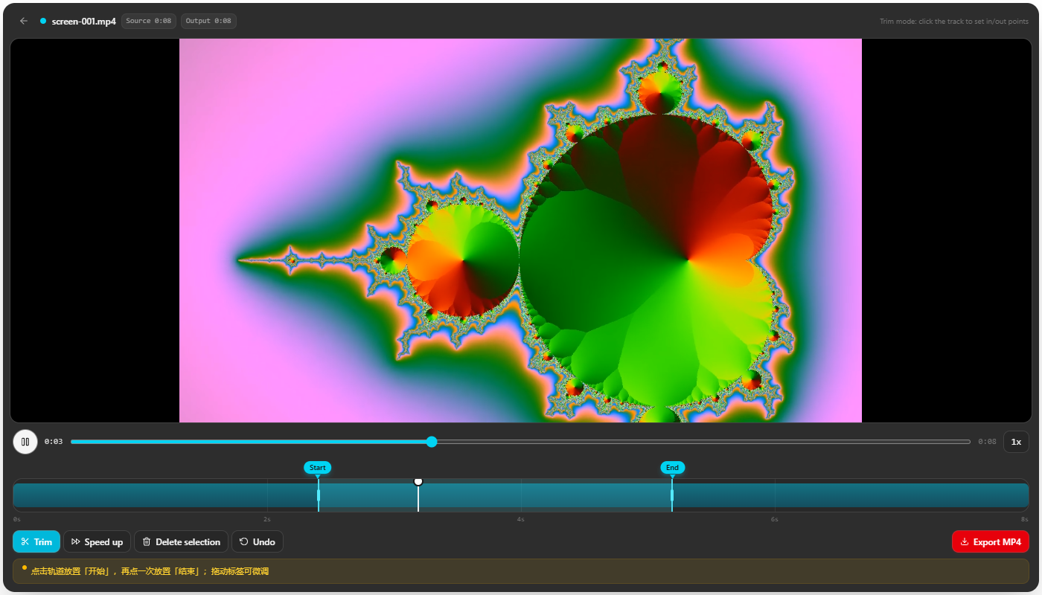Click the white playhead on the trim track
This screenshot has width=1042, height=595.
pyautogui.click(x=418, y=482)
